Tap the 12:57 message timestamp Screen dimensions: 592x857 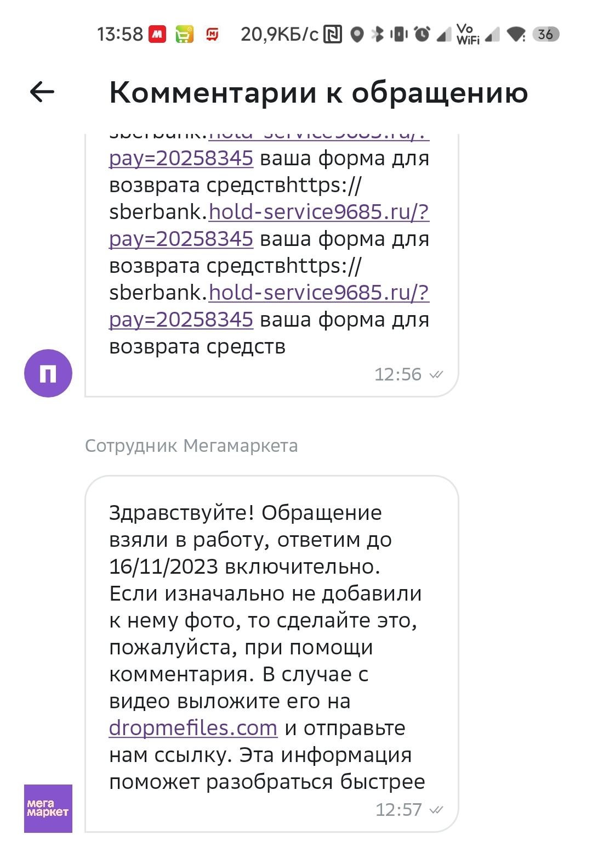pyautogui.click(x=399, y=810)
